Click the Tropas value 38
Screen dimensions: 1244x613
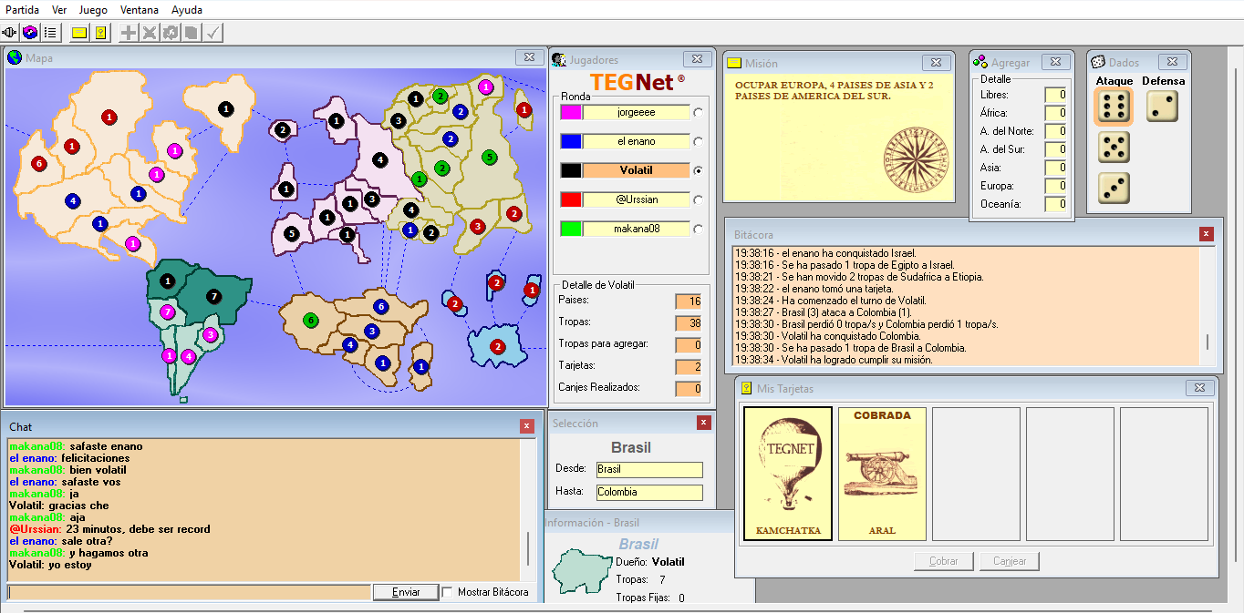point(688,323)
